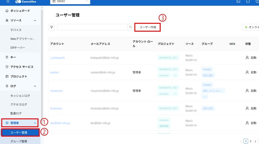Collapse the リソース section
Viewport: 259px width, 144px height.
pyautogui.click(x=35, y=20)
